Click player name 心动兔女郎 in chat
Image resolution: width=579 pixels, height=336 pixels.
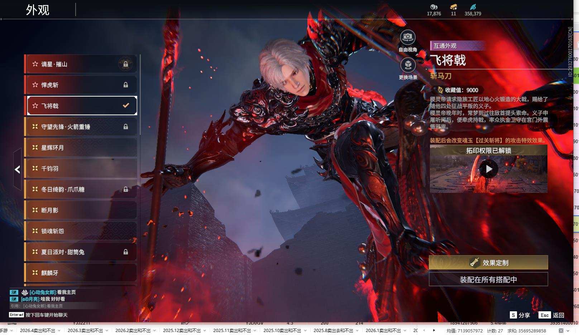(x=43, y=292)
